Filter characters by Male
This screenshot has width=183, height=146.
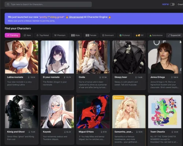pos(75,35)
